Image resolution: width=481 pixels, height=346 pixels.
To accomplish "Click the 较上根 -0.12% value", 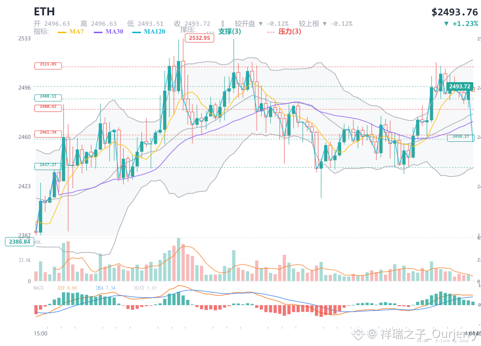I will [x=342, y=24].
